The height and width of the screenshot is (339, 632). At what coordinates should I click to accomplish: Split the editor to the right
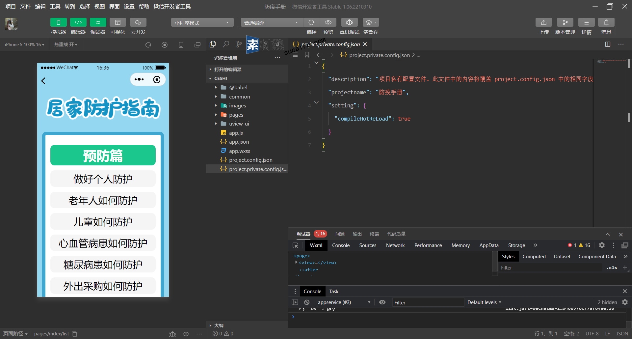pos(608,44)
